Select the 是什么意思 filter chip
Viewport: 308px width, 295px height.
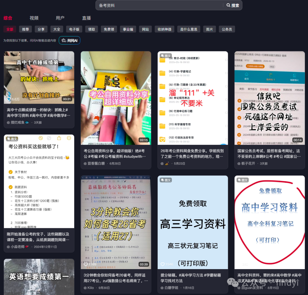click(189, 29)
